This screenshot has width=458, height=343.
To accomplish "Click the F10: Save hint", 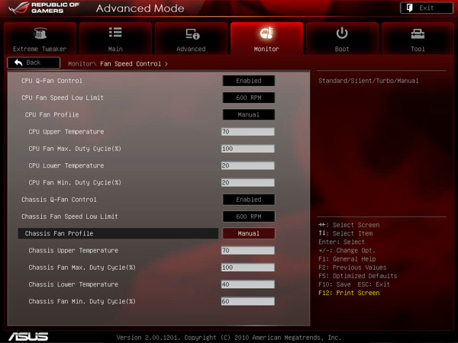I will click(334, 284).
